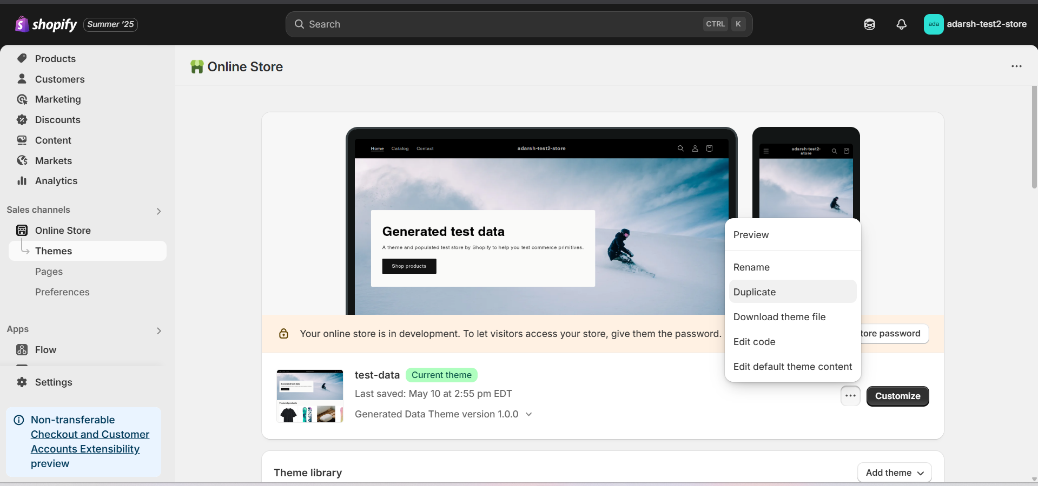
Task: Choose Rename in the context menu
Action: tap(751, 267)
